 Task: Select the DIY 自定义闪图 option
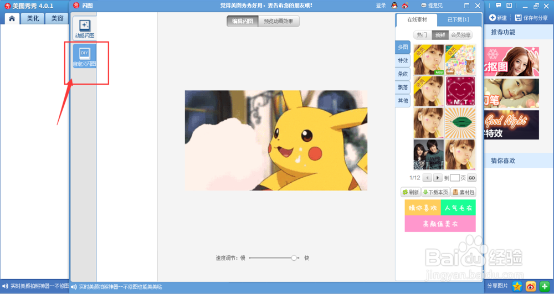[84, 56]
